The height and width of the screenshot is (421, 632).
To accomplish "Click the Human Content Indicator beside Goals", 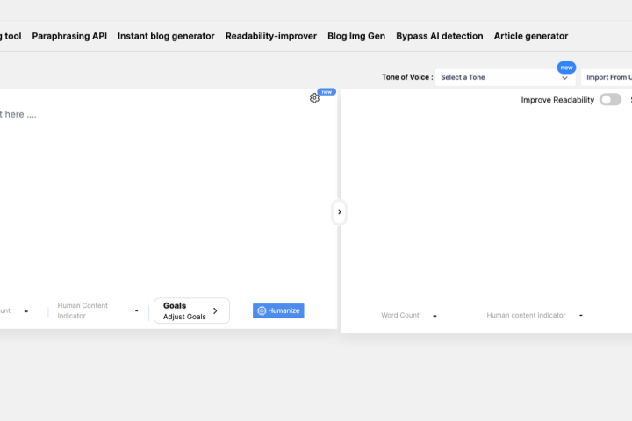I will point(83,310).
